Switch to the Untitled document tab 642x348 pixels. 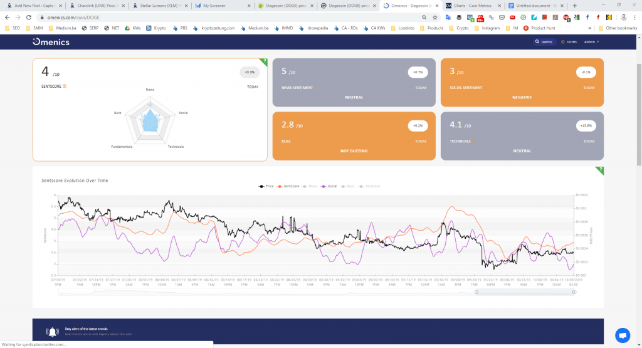537,6
